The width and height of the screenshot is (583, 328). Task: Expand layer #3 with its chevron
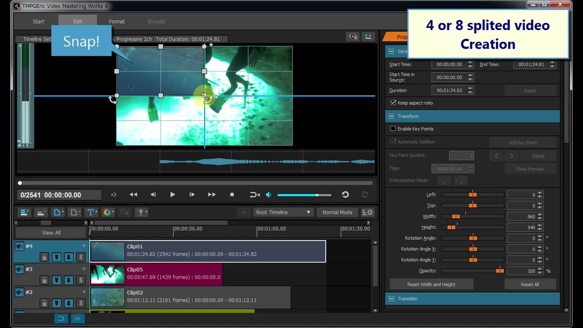84,269
